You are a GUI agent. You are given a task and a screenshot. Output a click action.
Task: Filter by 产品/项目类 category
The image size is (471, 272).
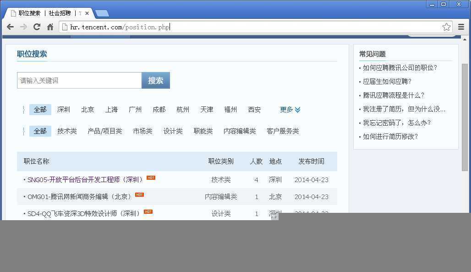(105, 131)
